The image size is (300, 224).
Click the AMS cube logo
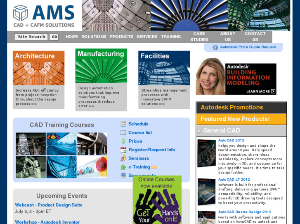tap(21, 13)
